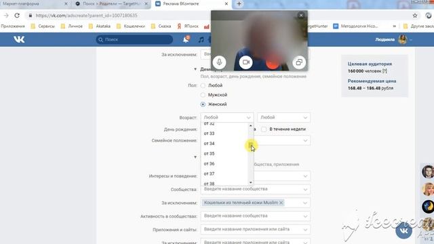Focus the browser address bar
Screen dimensions: 434x244
(216, 16)
